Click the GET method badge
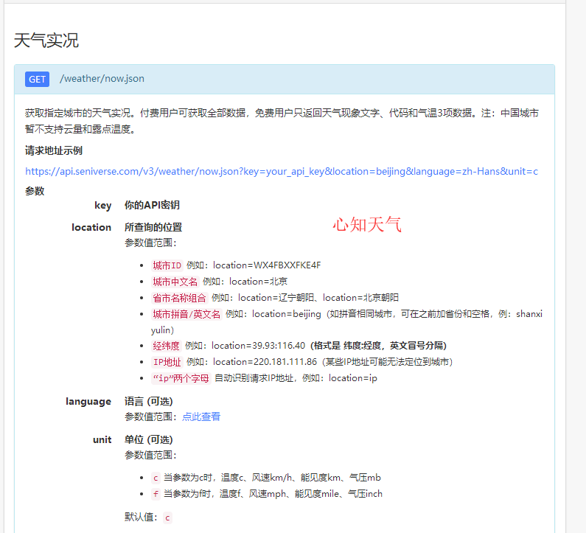586x533 pixels. click(37, 79)
